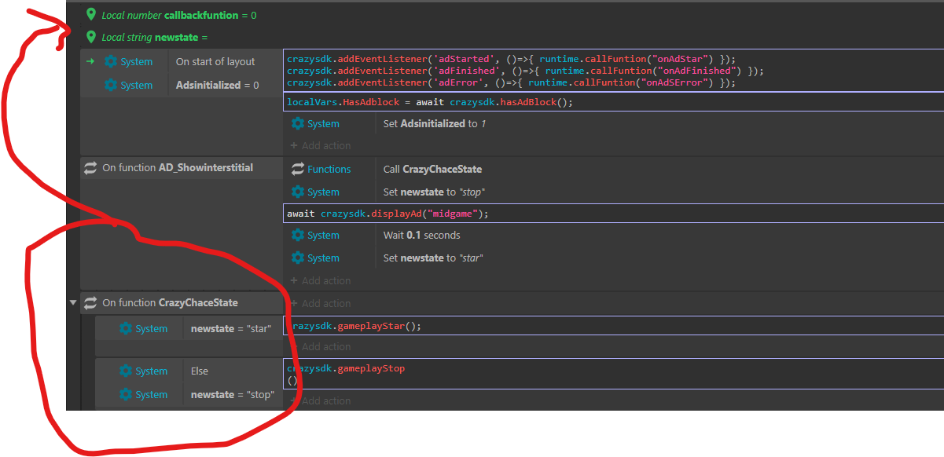Select the 'adStarted' addEventListener script line

pyautogui.click(x=512, y=60)
